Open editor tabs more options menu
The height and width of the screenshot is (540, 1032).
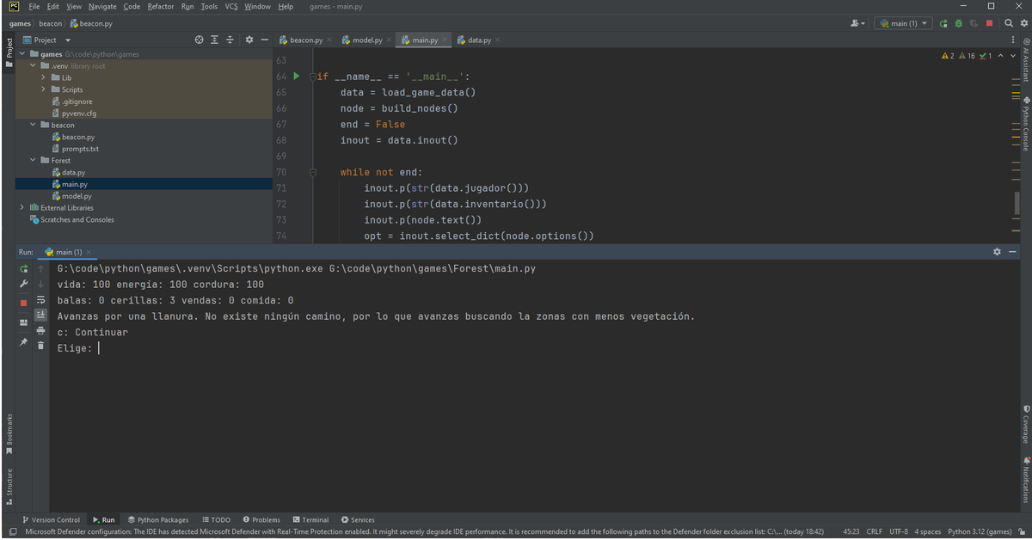(1013, 40)
